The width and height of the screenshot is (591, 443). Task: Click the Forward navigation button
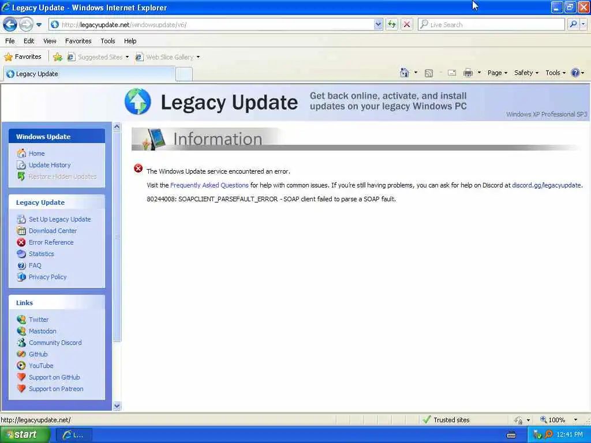tap(26, 24)
